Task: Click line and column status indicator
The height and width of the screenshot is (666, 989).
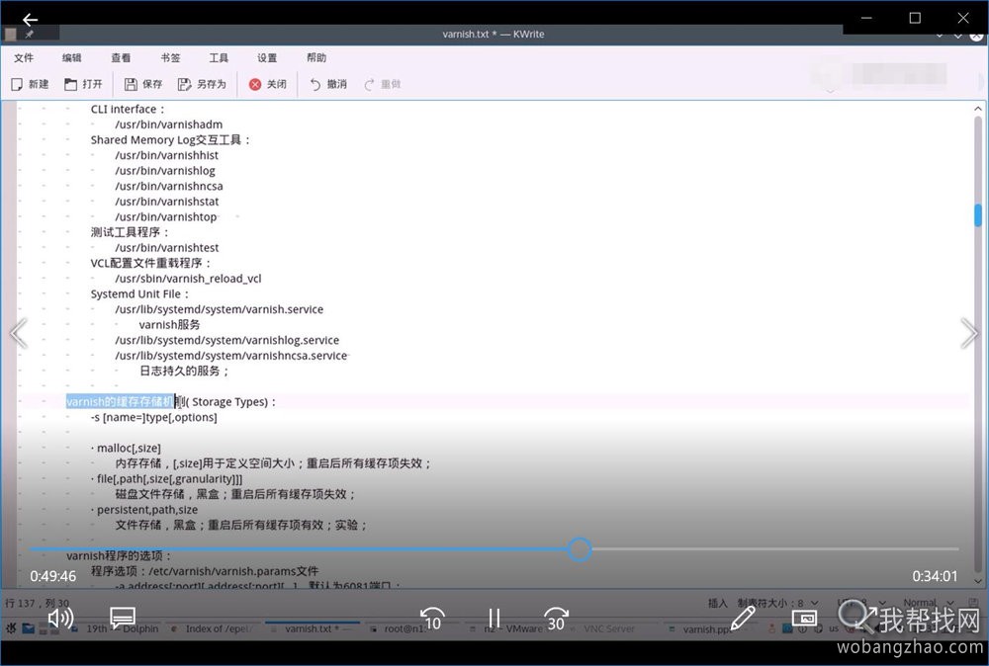Action: (38, 603)
